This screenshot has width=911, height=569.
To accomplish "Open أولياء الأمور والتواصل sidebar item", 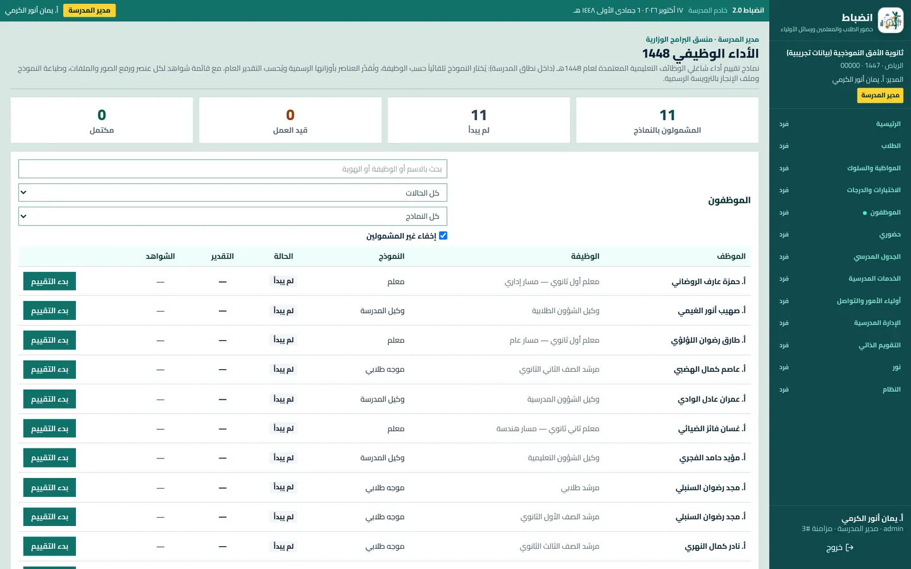I will pyautogui.click(x=869, y=301).
